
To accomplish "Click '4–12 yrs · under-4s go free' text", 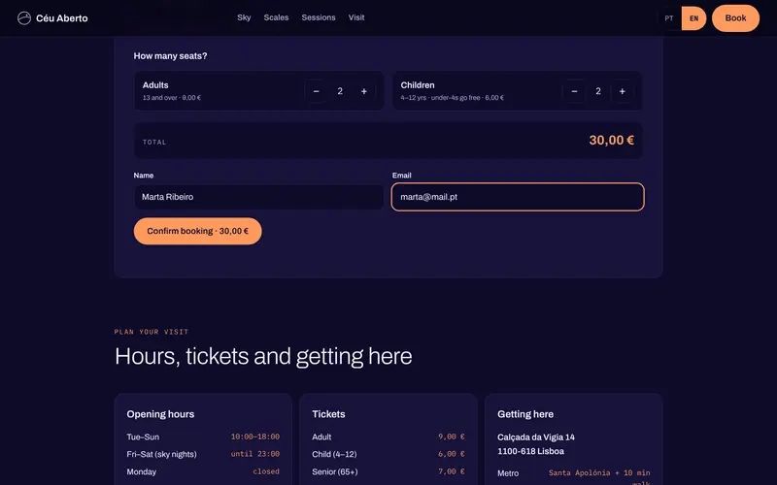I will pyautogui.click(x=441, y=98).
